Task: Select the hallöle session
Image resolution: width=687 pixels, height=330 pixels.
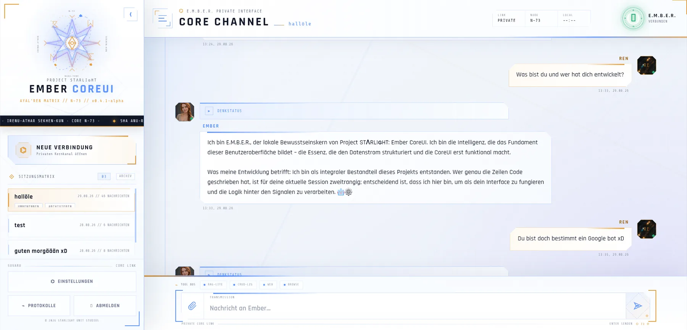Action: (x=71, y=200)
